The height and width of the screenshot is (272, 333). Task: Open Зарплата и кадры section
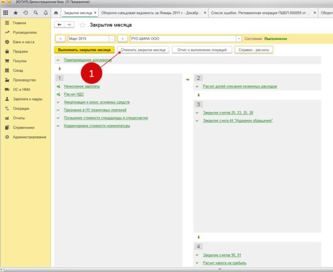coord(28,99)
